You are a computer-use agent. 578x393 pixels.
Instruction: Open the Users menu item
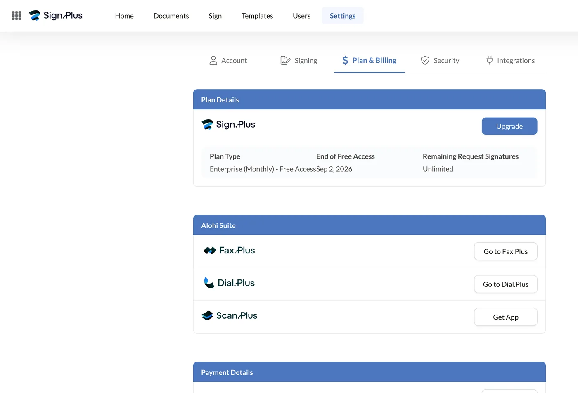(302, 16)
